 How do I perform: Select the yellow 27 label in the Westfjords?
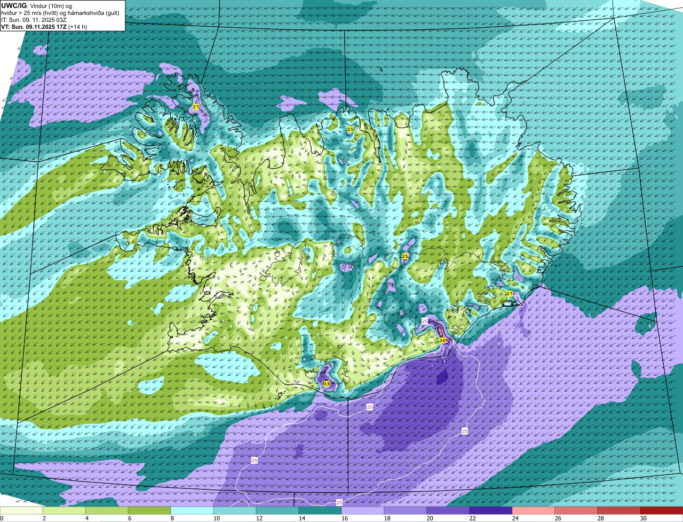(196, 107)
